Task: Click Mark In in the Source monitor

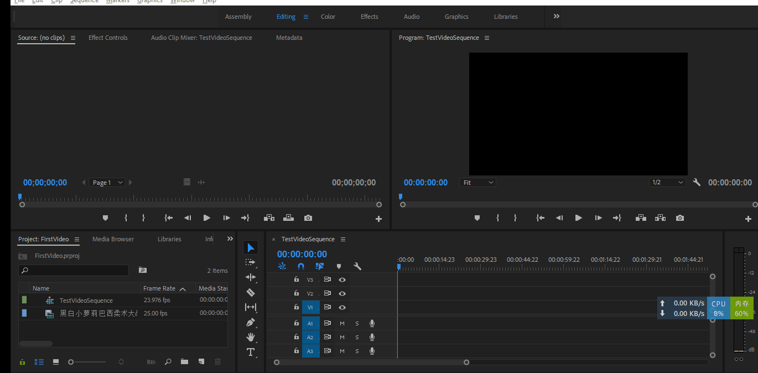Action: coord(126,218)
